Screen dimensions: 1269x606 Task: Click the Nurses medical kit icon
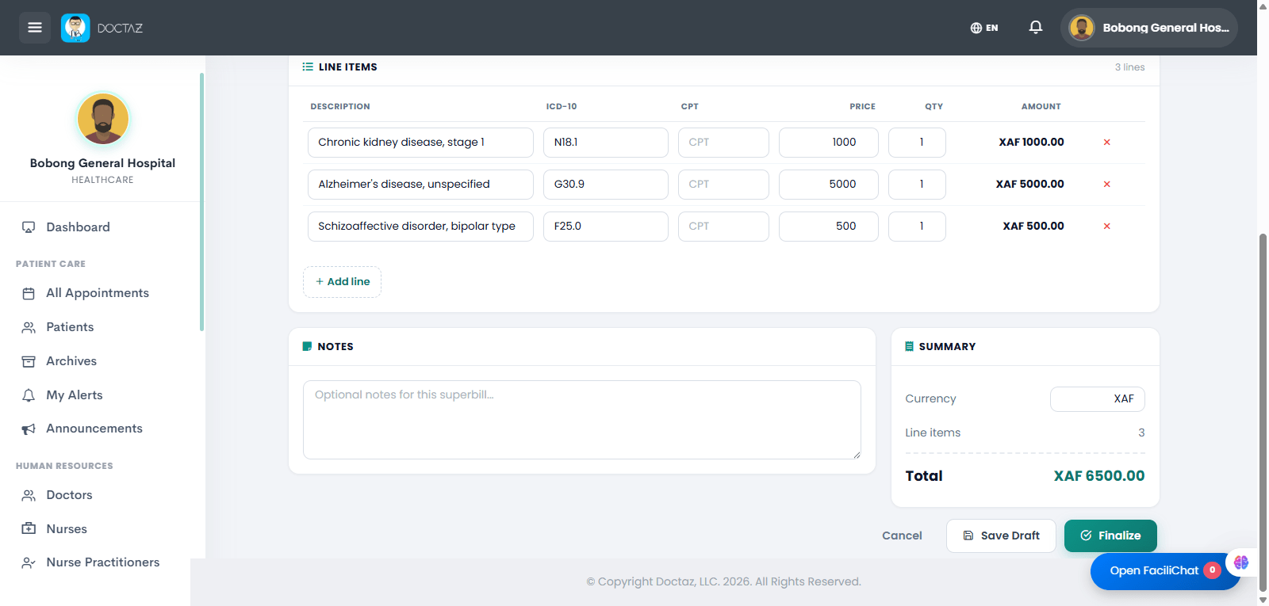pos(29,529)
